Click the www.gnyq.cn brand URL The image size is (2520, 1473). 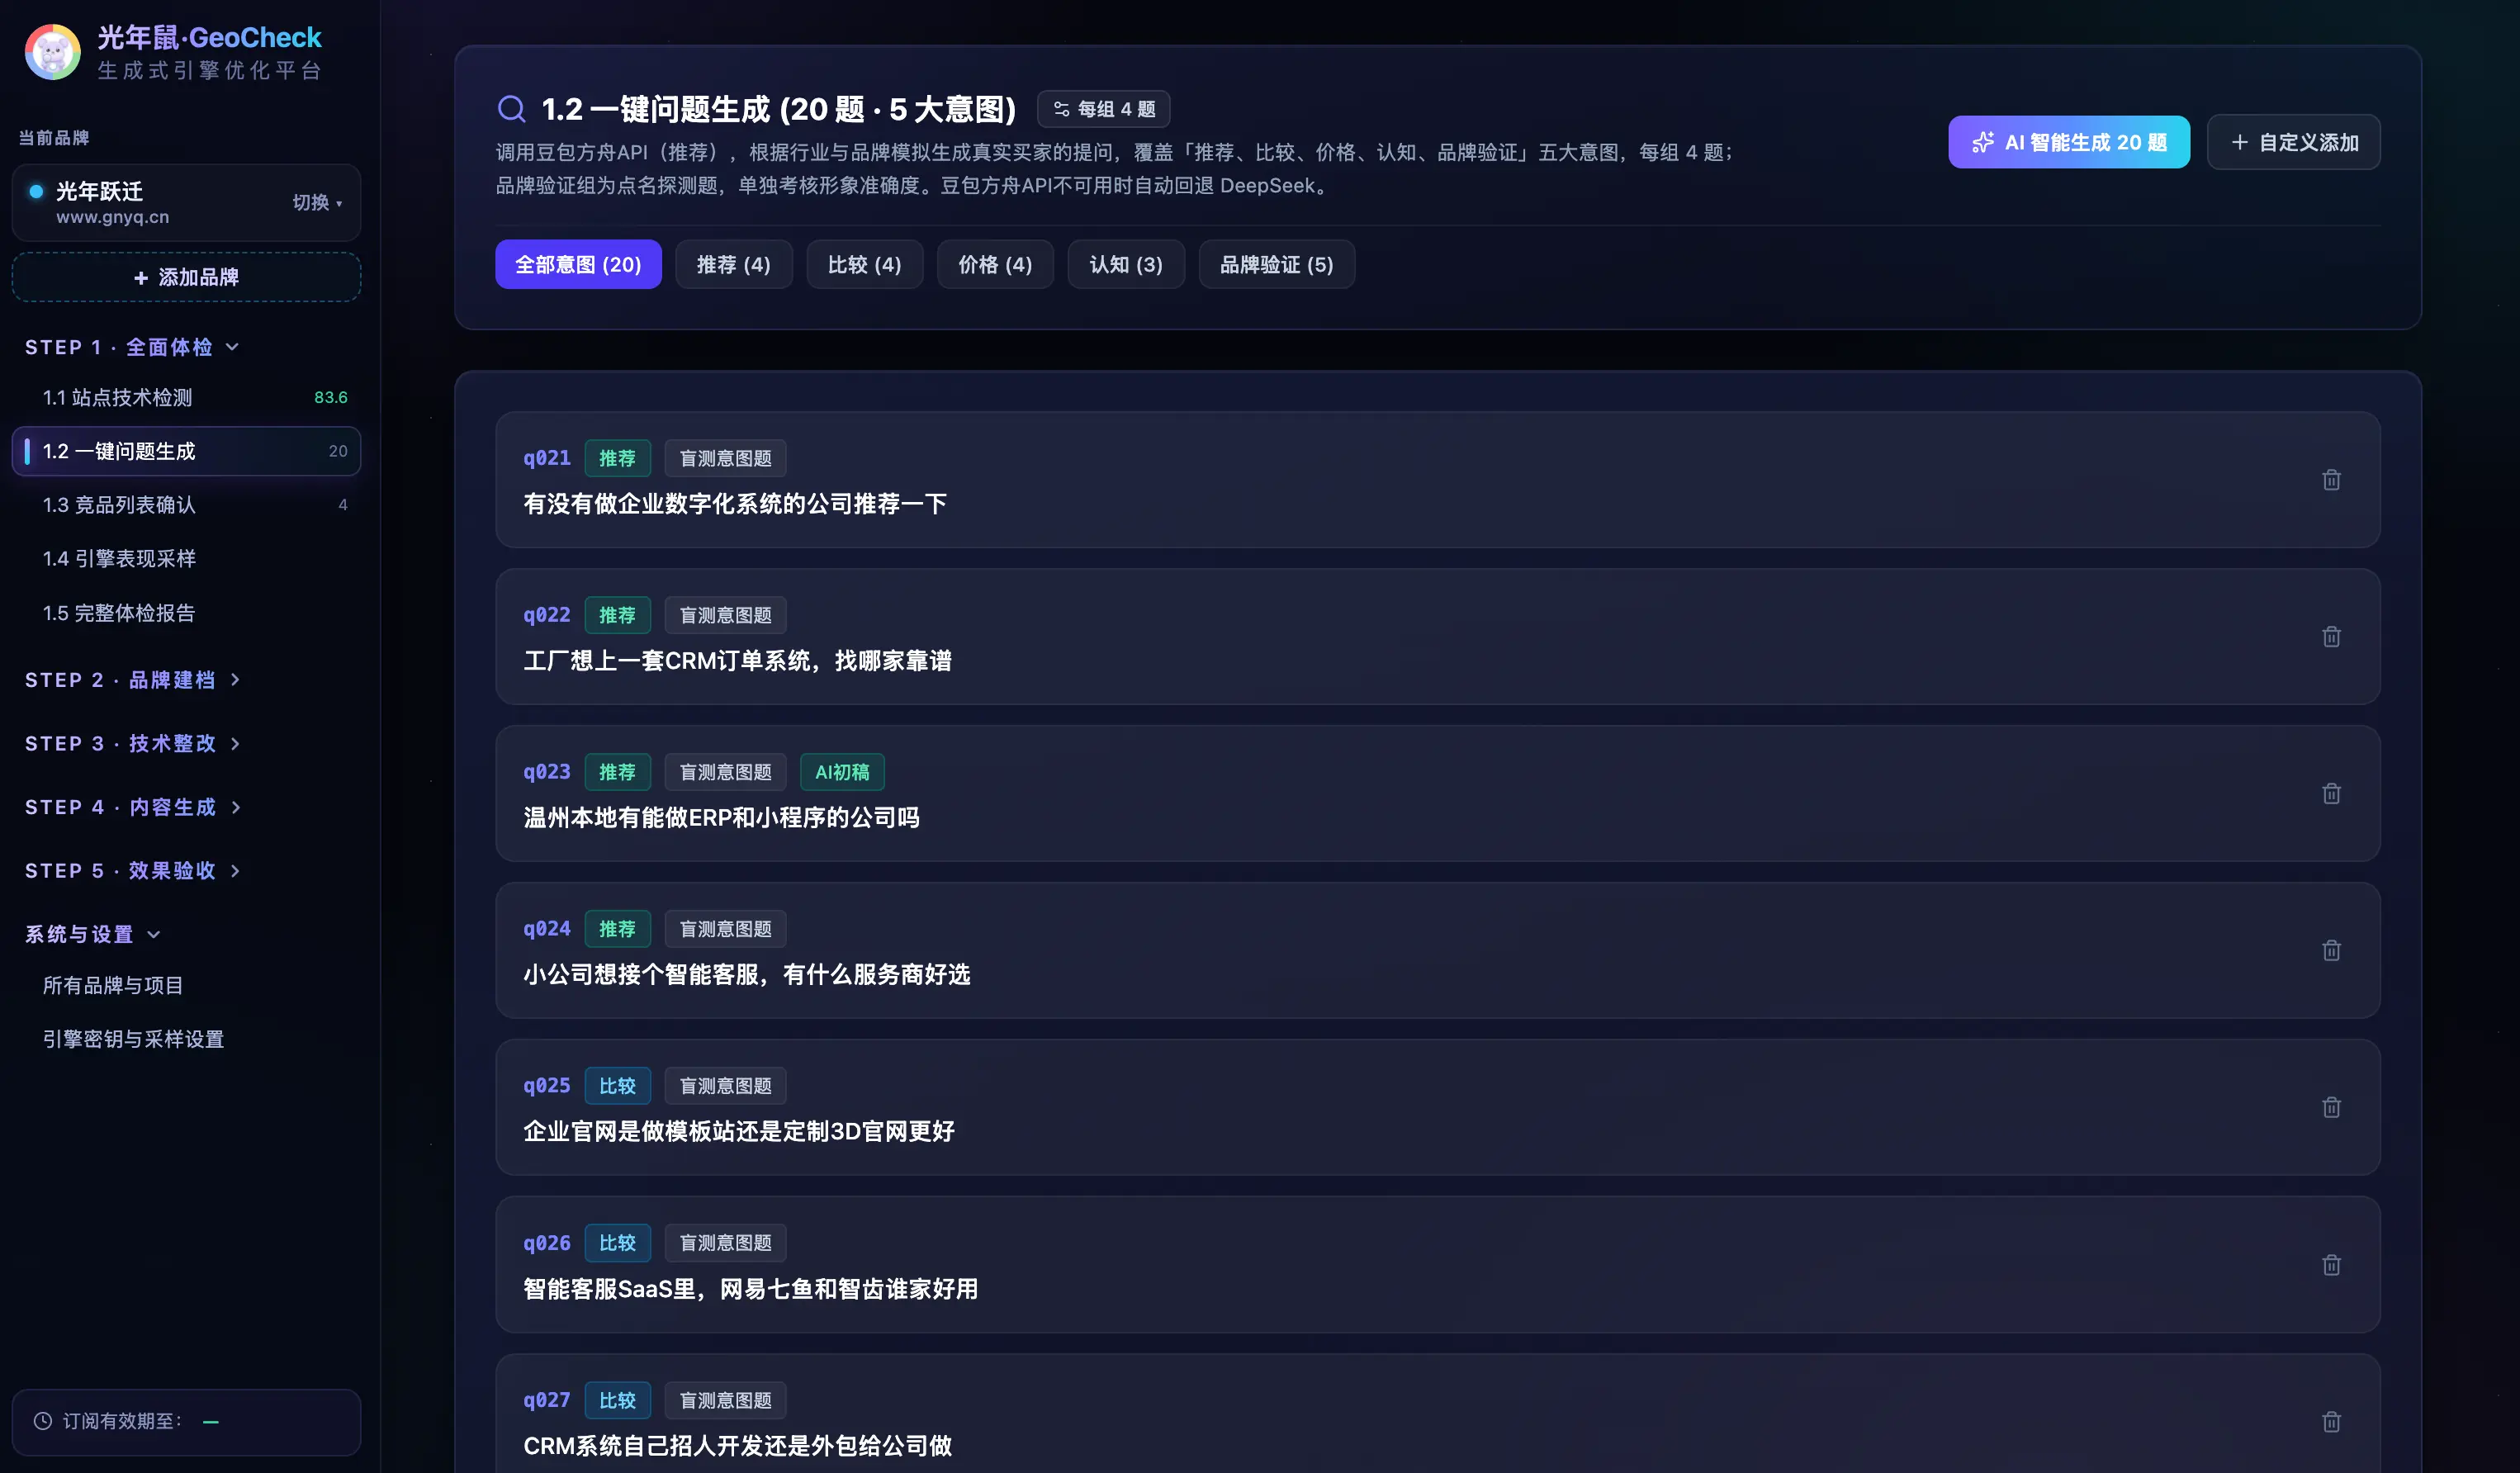pyautogui.click(x=112, y=217)
